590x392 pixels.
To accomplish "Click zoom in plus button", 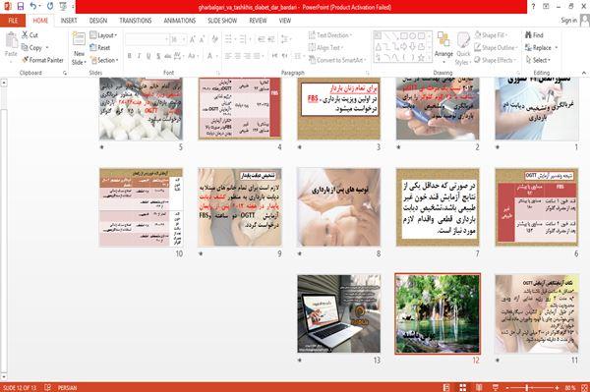I will 557,387.
